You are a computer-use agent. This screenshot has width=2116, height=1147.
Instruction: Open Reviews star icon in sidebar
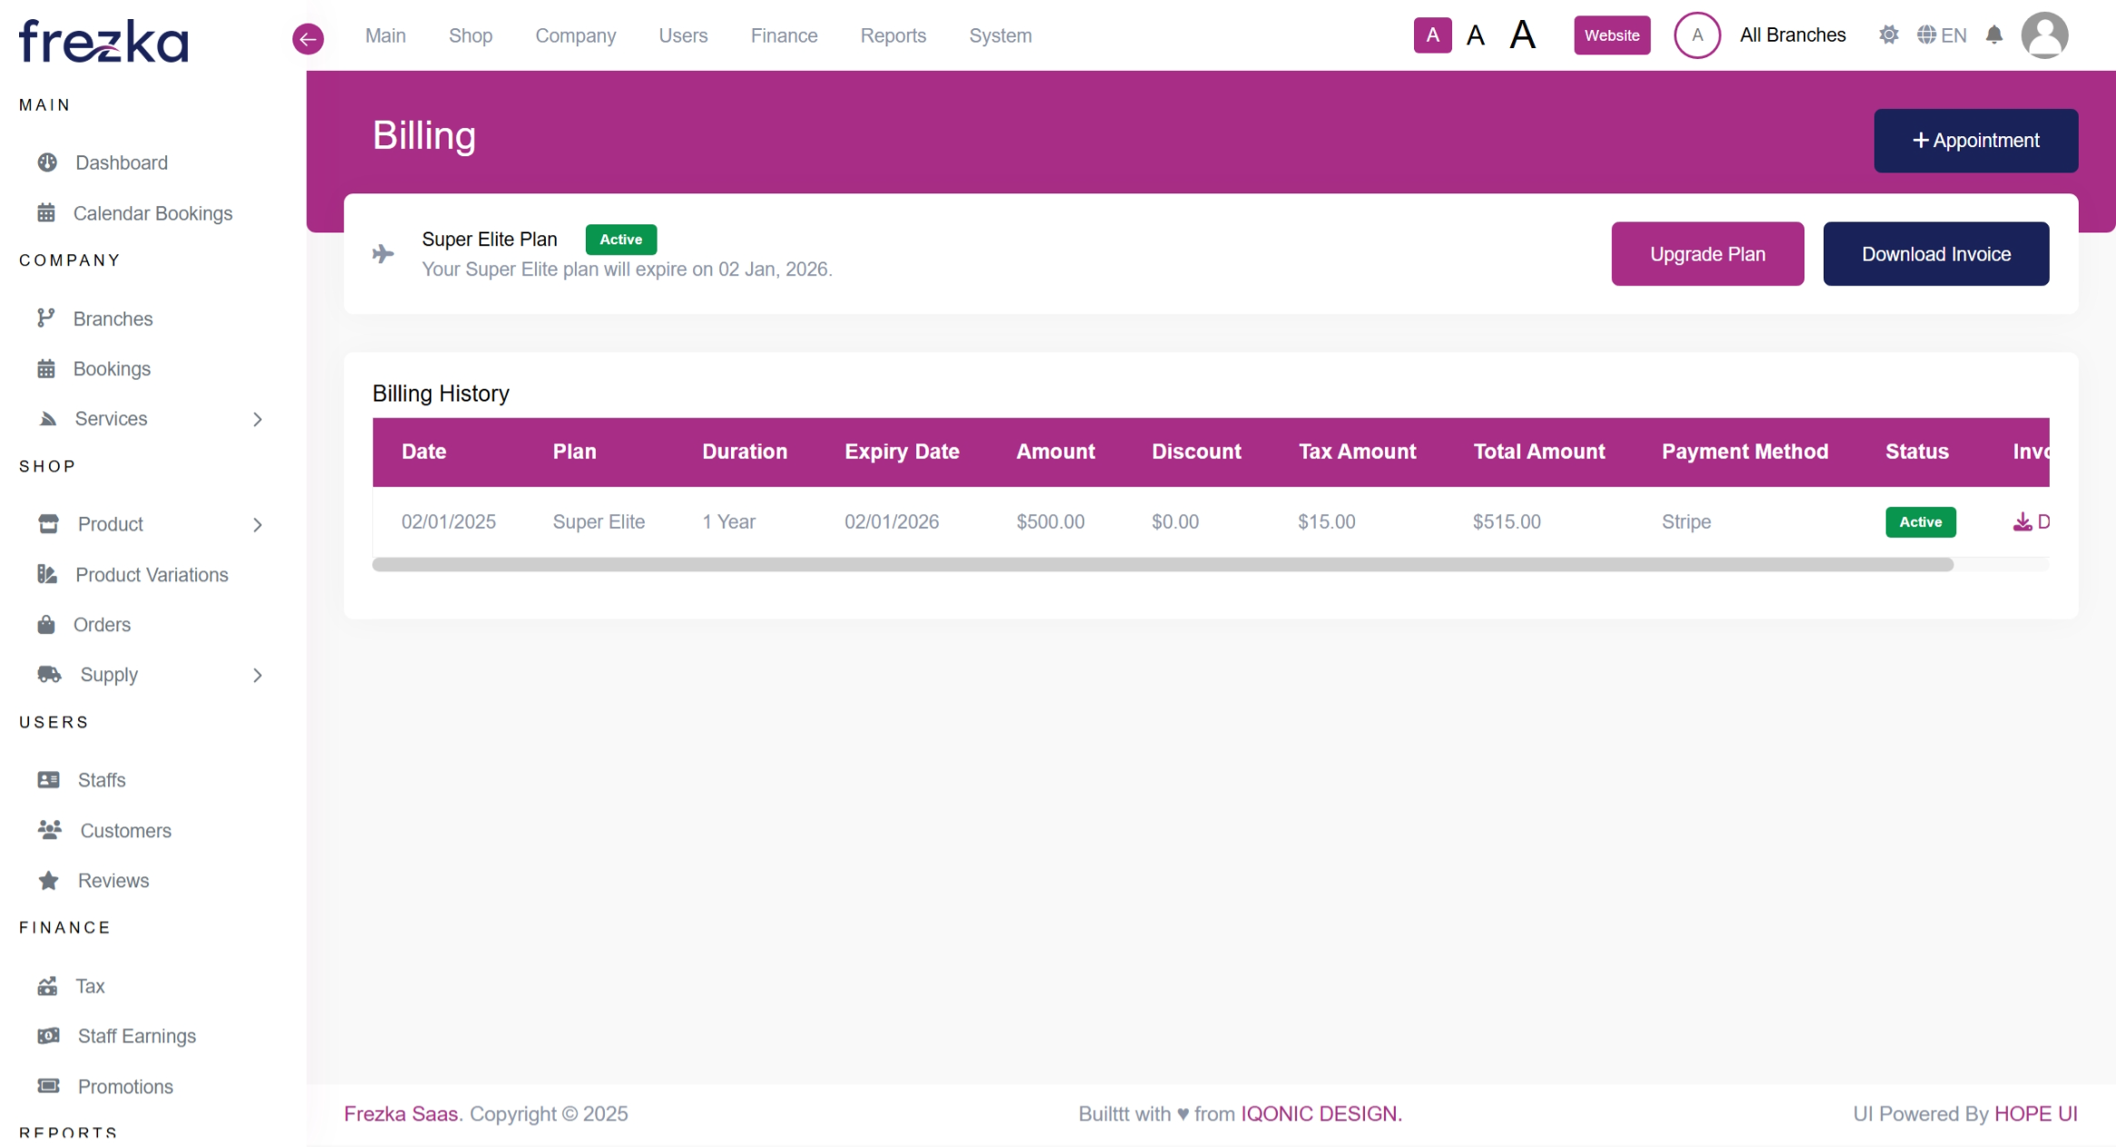click(x=49, y=881)
